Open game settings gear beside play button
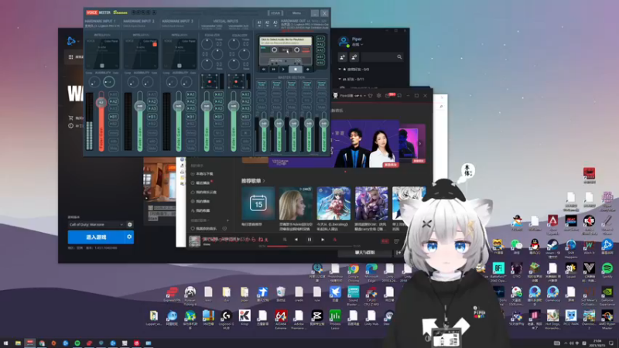 tap(129, 237)
